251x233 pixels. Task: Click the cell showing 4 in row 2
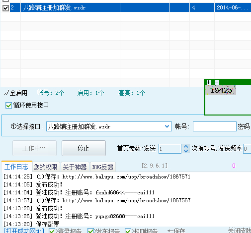point(202,7)
